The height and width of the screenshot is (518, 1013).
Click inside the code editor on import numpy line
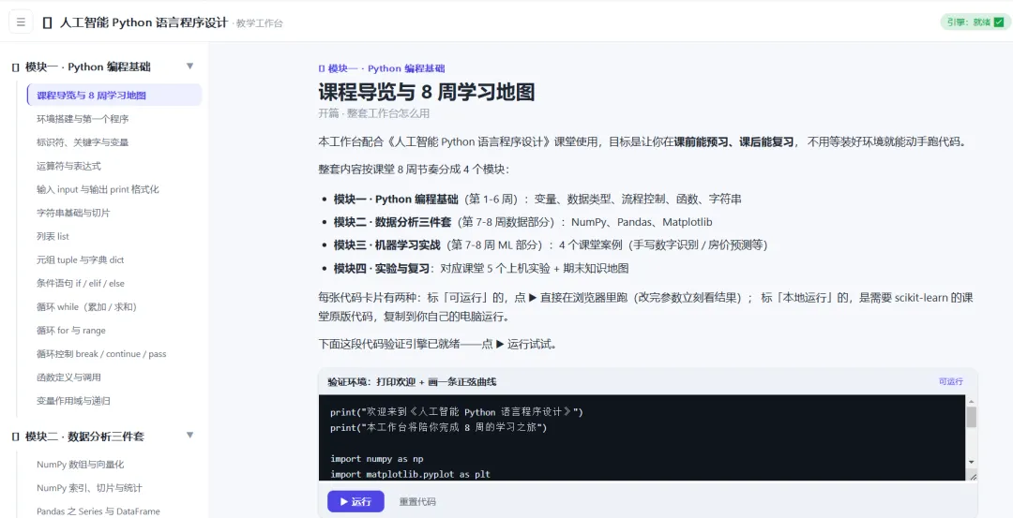[x=377, y=459]
